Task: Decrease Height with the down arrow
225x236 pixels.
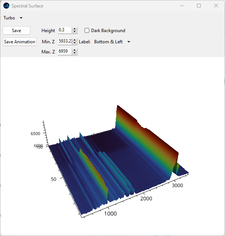Action: [x=75, y=32]
